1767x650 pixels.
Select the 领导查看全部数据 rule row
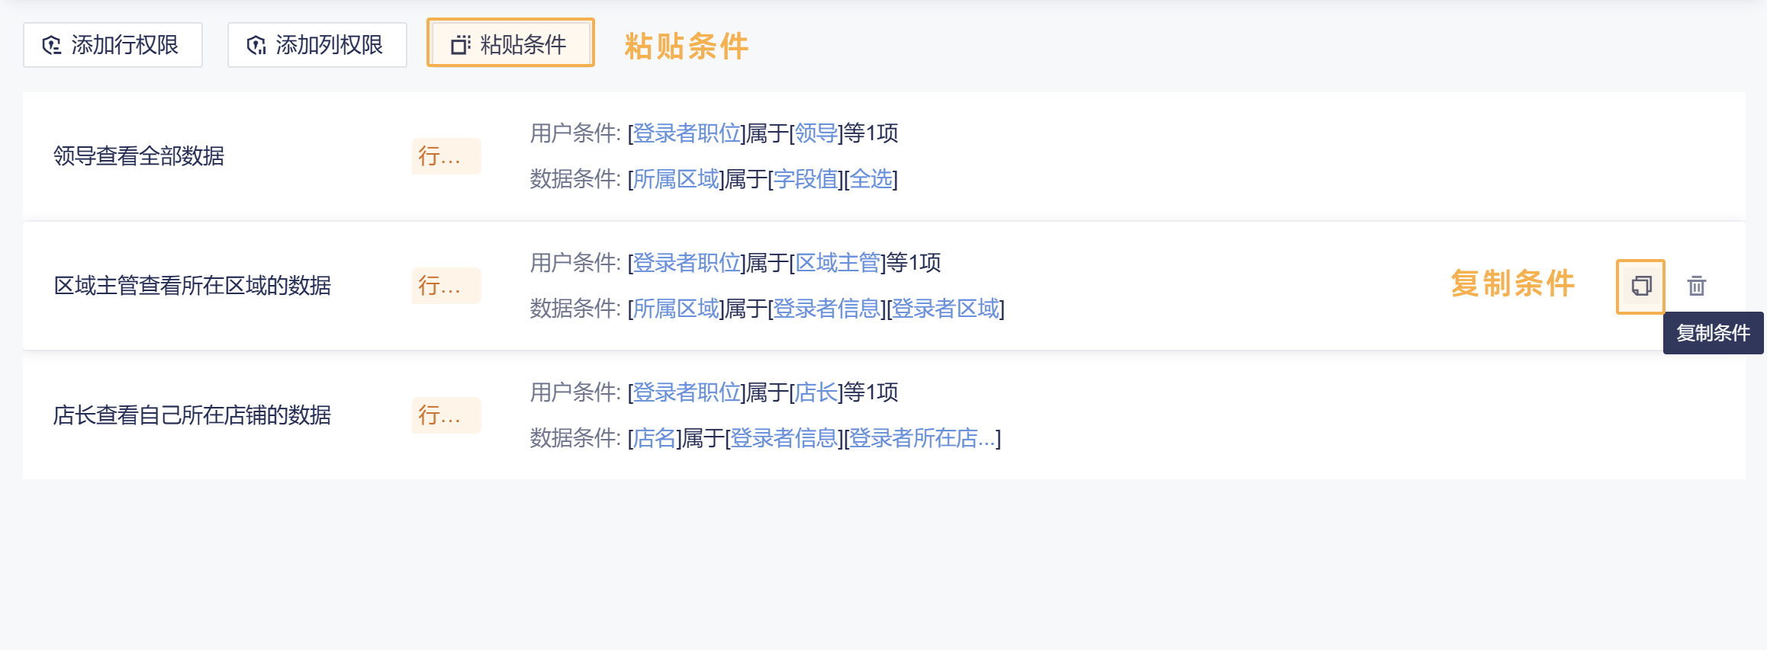[139, 156]
